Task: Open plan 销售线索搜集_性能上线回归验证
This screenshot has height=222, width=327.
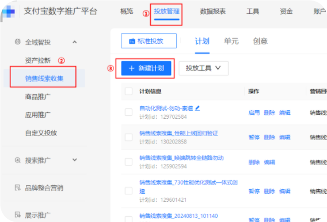Action: pyautogui.click(x=178, y=133)
